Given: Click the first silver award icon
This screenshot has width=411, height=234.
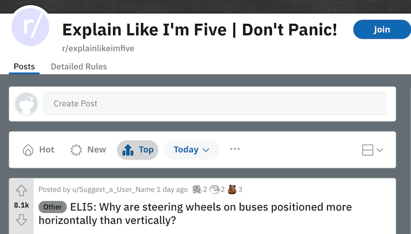Looking at the screenshot, I should [196, 189].
